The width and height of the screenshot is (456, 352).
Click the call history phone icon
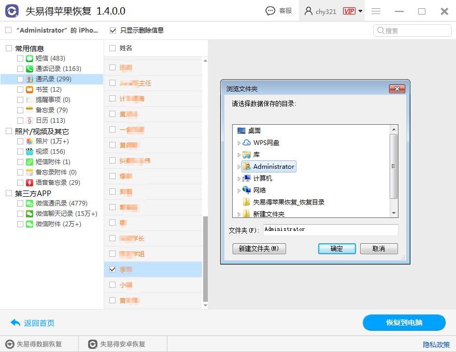click(30, 69)
